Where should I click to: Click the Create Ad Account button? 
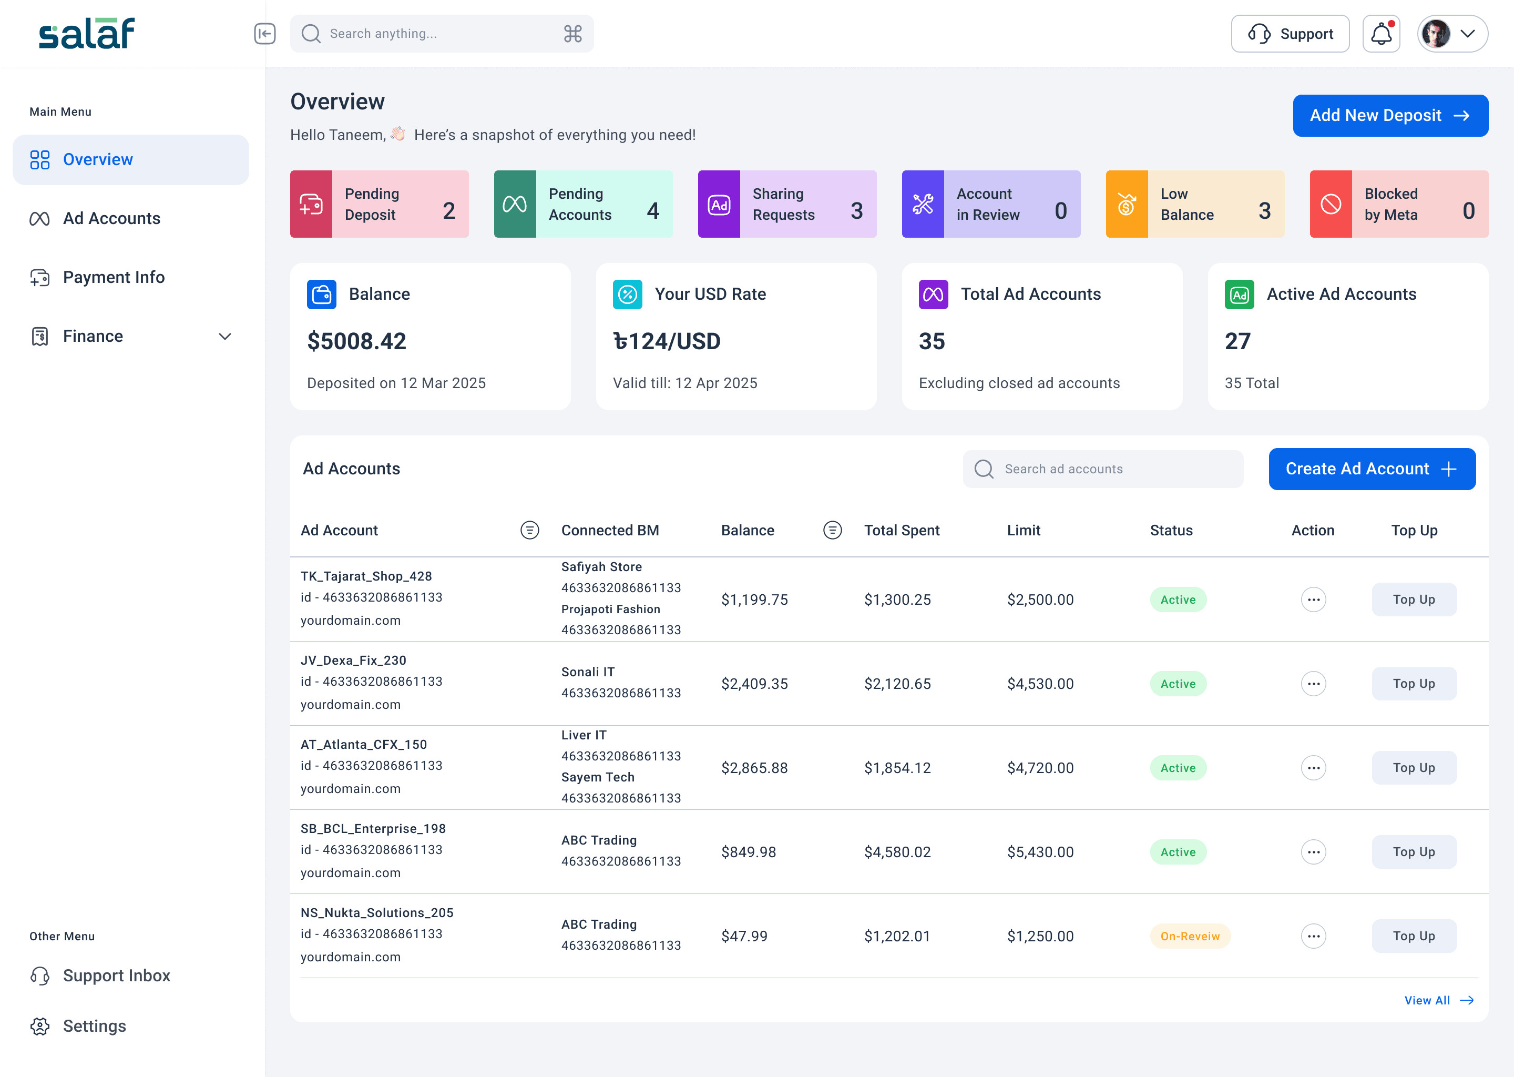tap(1372, 469)
